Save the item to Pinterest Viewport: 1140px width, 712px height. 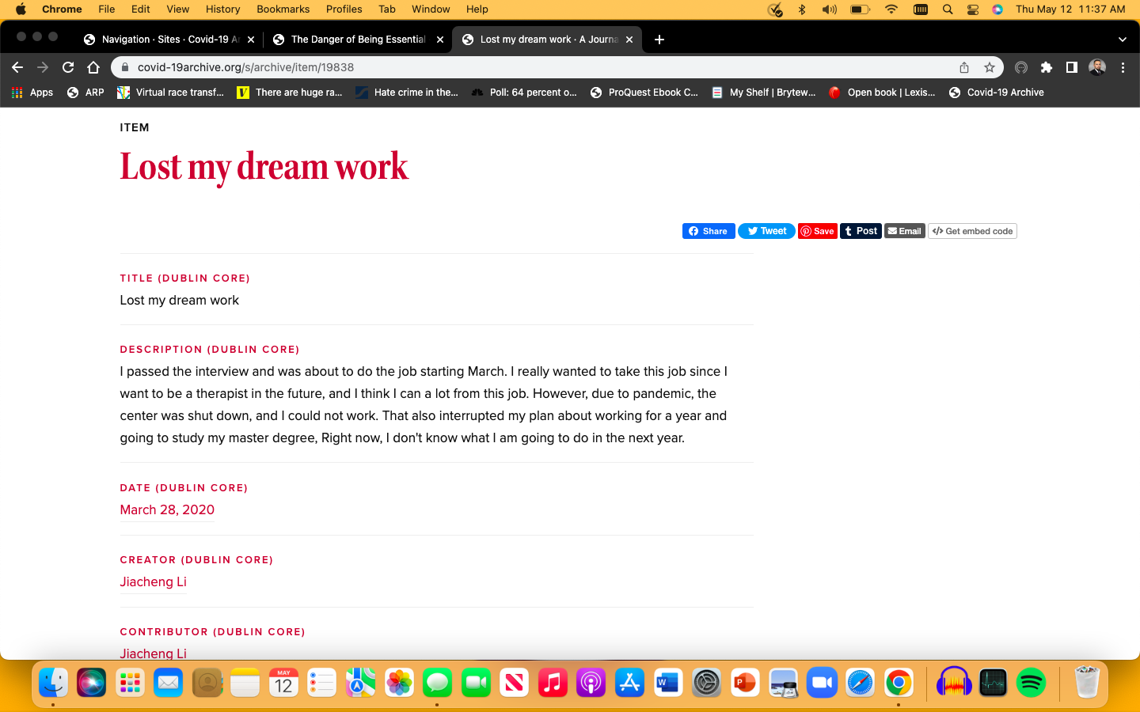[x=817, y=231]
